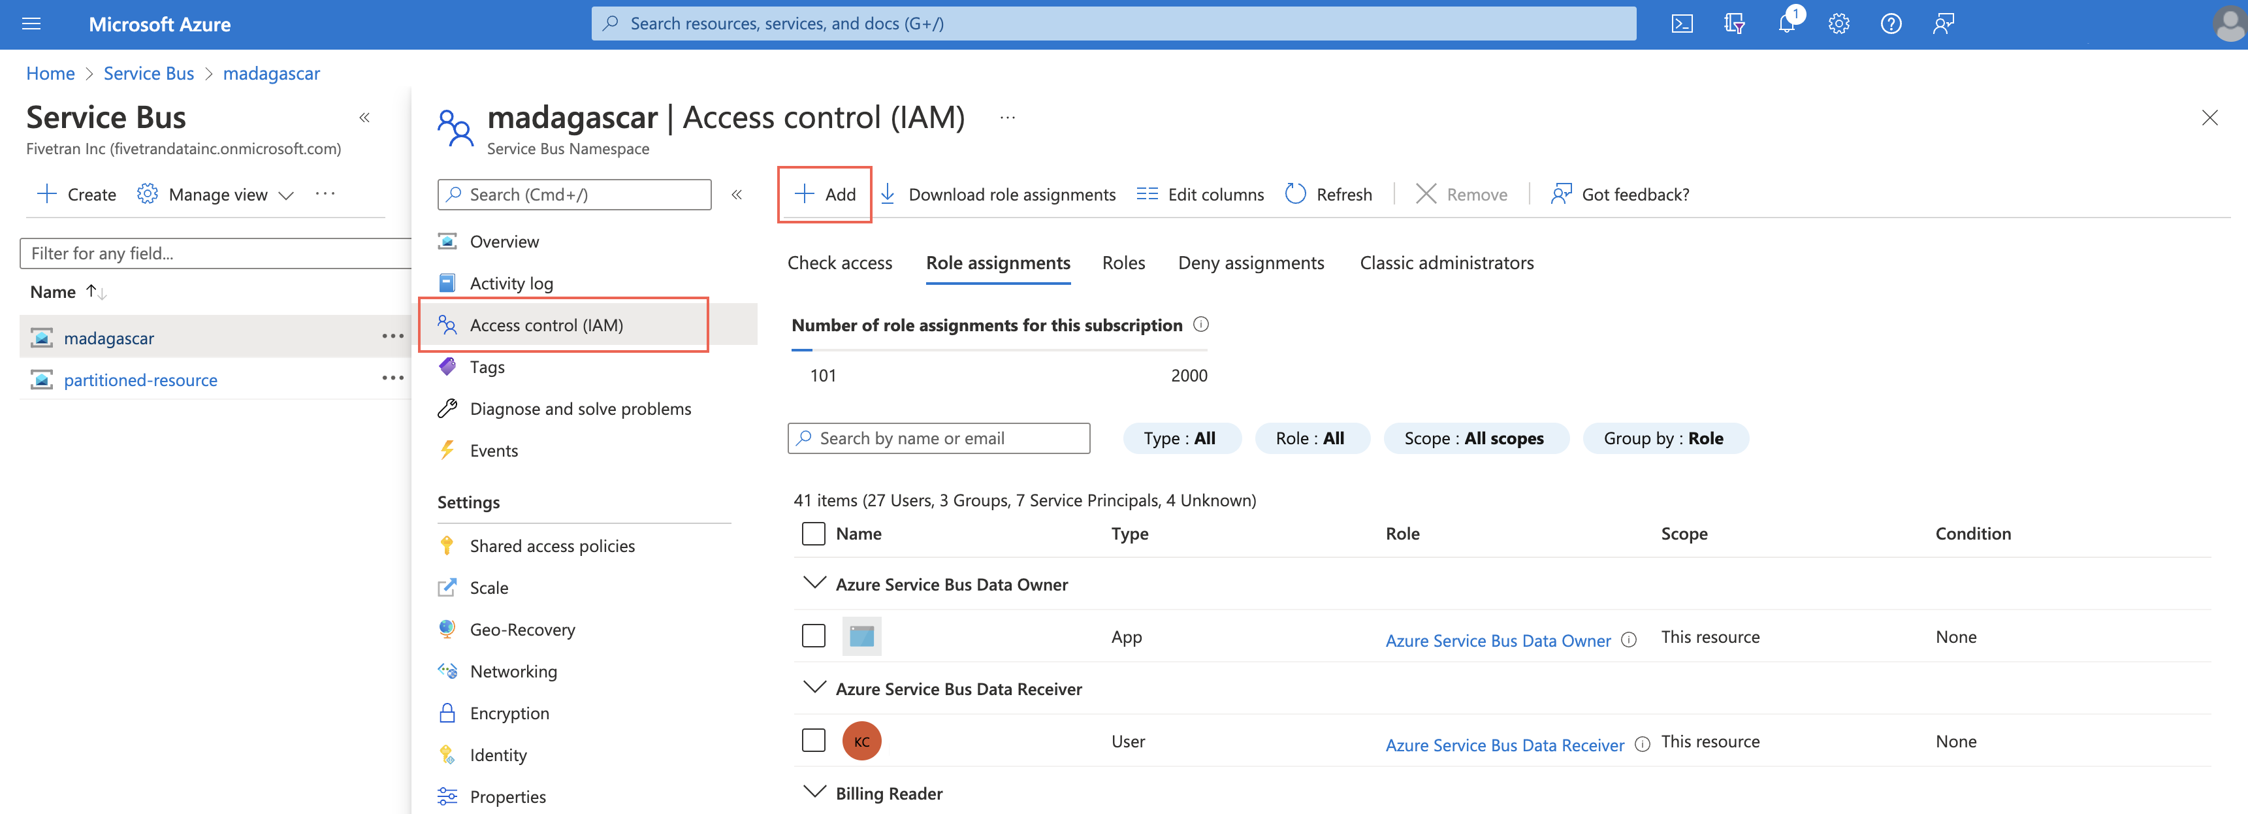Check the App row under Data Owner
The image size is (2248, 814).
[813, 636]
